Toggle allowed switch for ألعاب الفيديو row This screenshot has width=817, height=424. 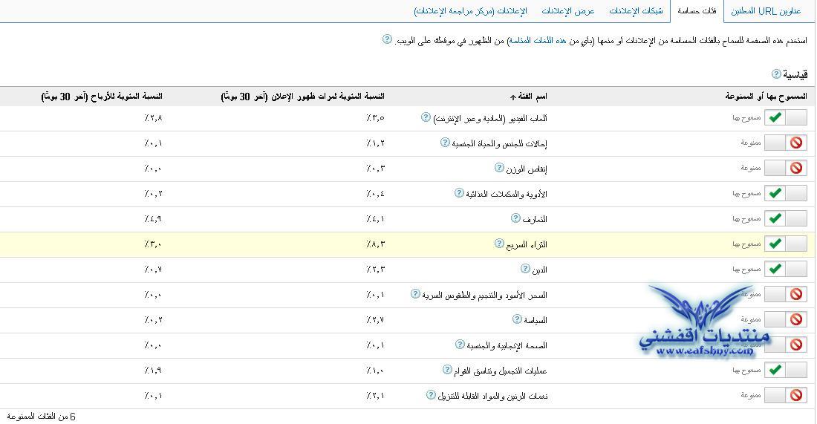tap(785, 117)
